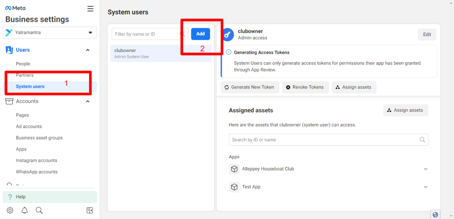Click Assign assets button beside Revoke Tokens
The width and height of the screenshot is (454, 219).
point(354,88)
